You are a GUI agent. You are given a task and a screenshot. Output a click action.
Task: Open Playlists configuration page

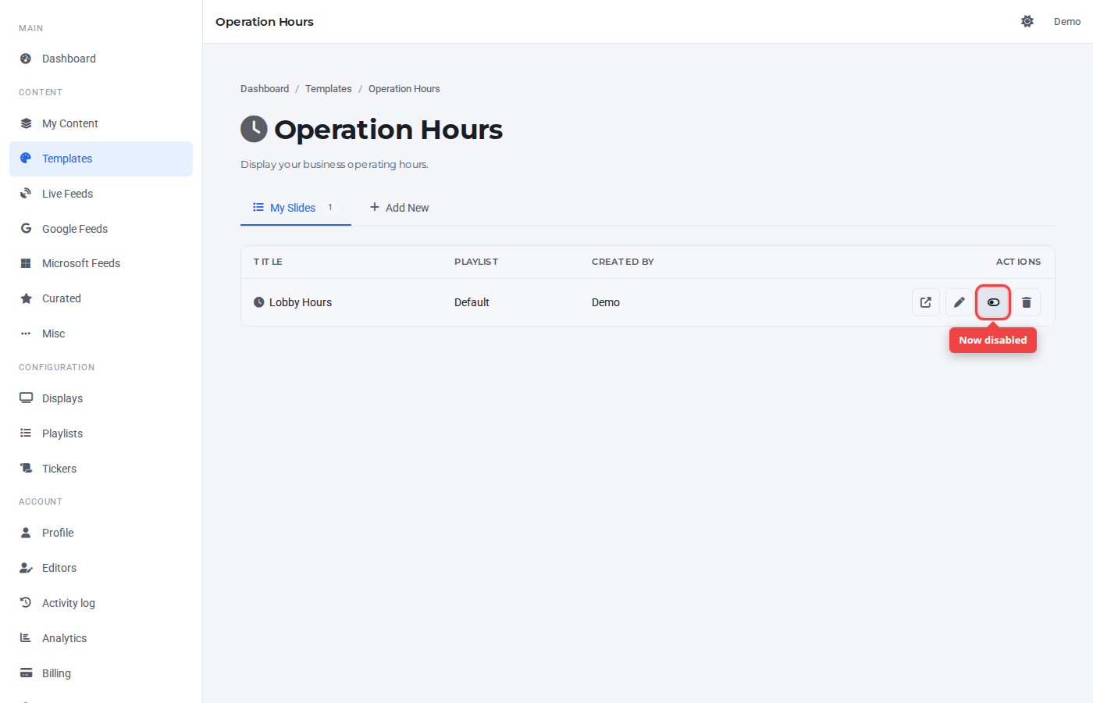coord(101,434)
